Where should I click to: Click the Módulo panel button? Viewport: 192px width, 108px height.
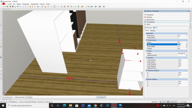(x=7, y=9)
